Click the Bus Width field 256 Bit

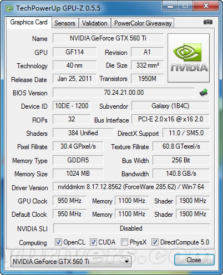(181, 160)
